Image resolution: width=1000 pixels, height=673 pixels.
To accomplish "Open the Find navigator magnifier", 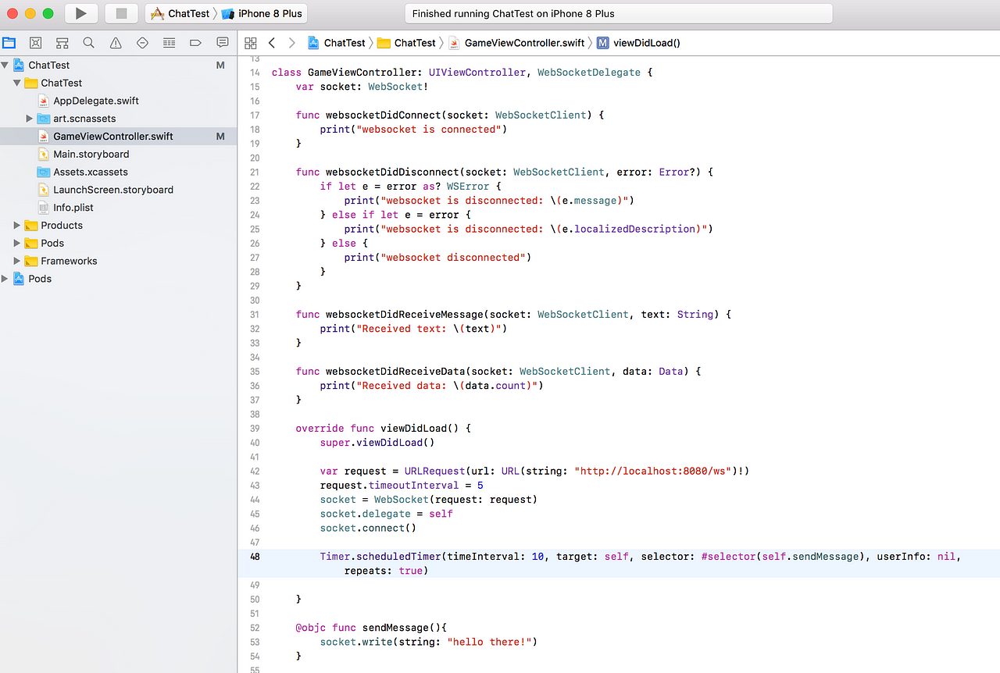I will (89, 43).
